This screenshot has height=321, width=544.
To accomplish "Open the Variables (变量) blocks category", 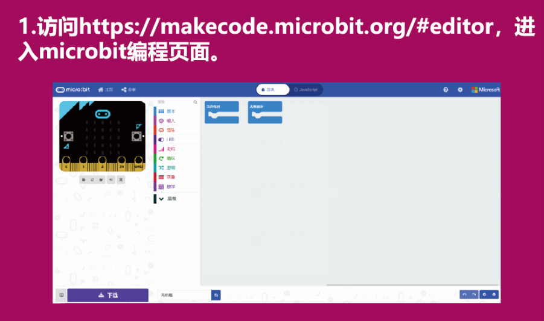I will click(177, 176).
